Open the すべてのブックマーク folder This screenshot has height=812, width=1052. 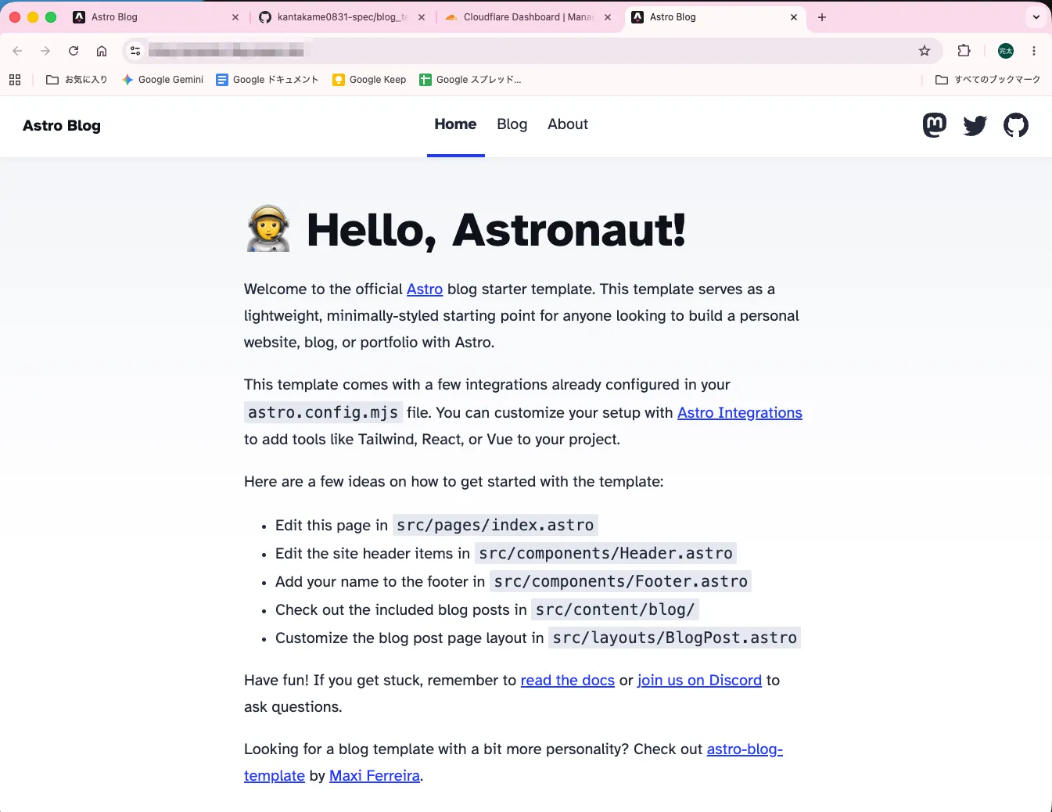coord(988,80)
